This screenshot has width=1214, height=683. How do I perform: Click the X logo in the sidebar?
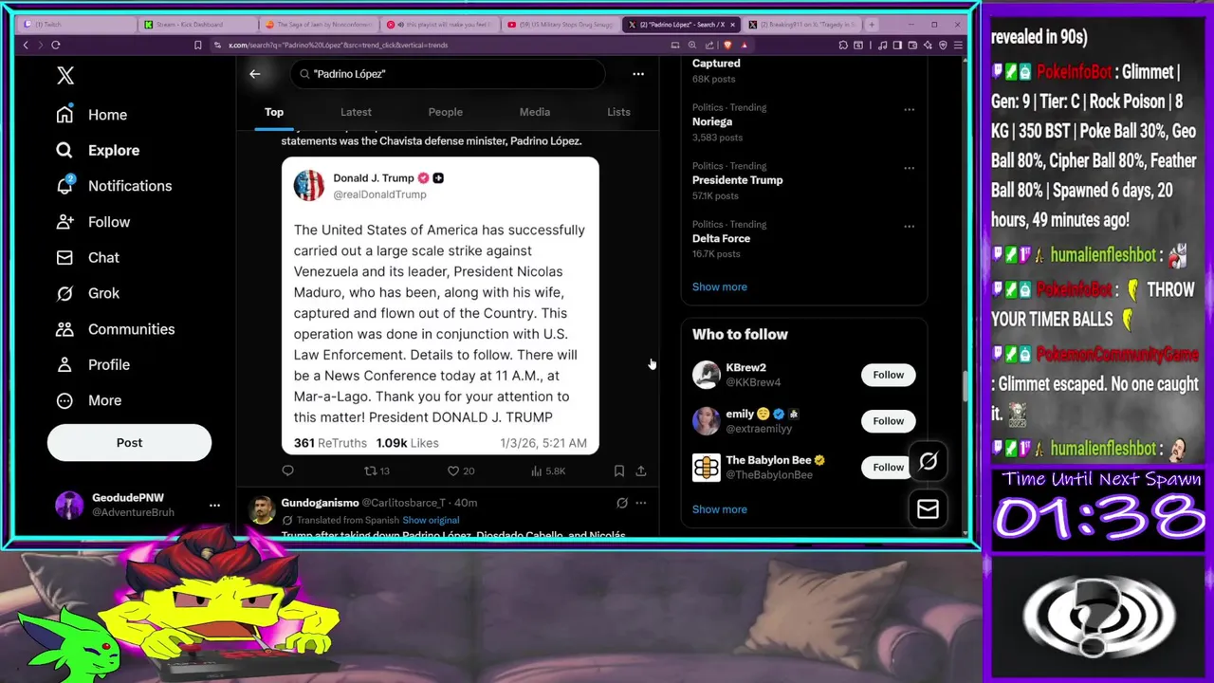point(65,76)
